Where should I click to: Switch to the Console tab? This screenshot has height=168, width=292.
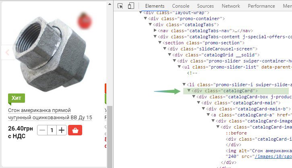coord(181,6)
